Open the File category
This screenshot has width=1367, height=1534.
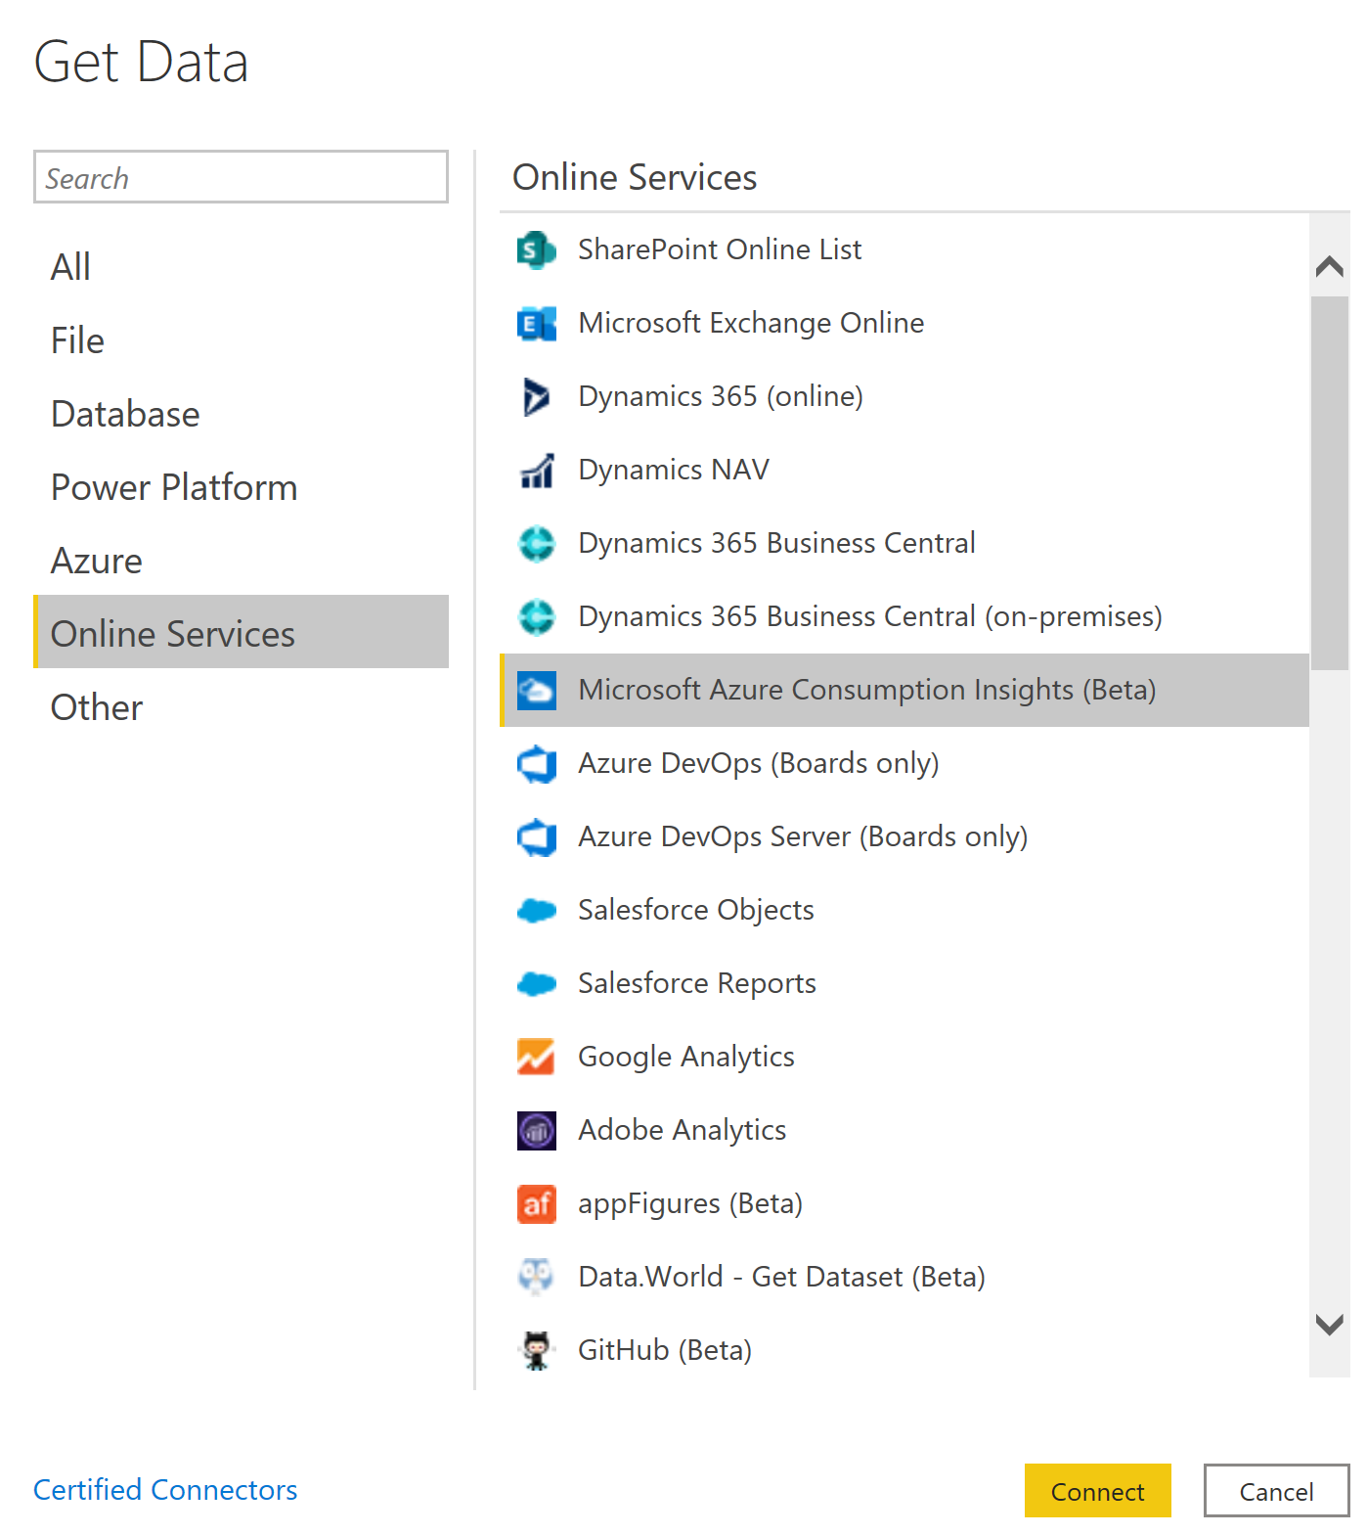pos(241,340)
